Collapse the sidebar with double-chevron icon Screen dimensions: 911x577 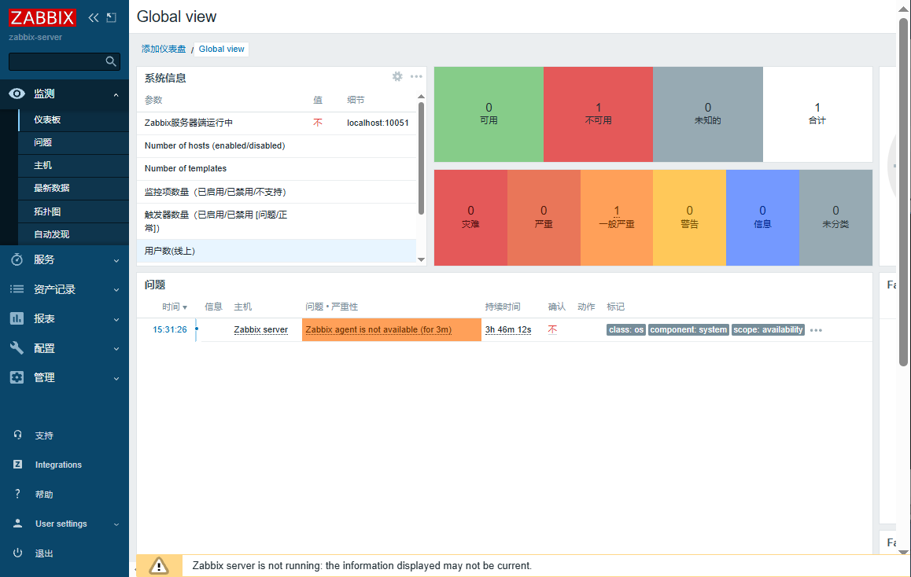pyautogui.click(x=94, y=18)
